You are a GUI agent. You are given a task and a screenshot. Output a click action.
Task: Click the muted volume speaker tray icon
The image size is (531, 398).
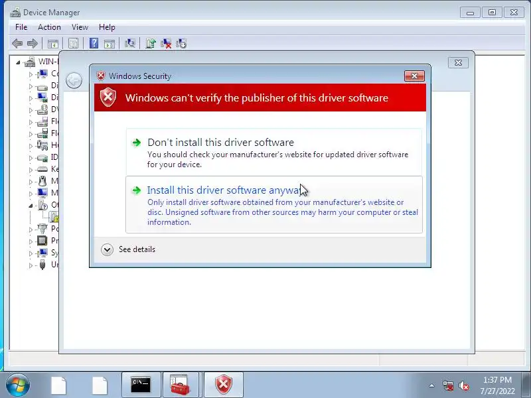[x=463, y=385]
